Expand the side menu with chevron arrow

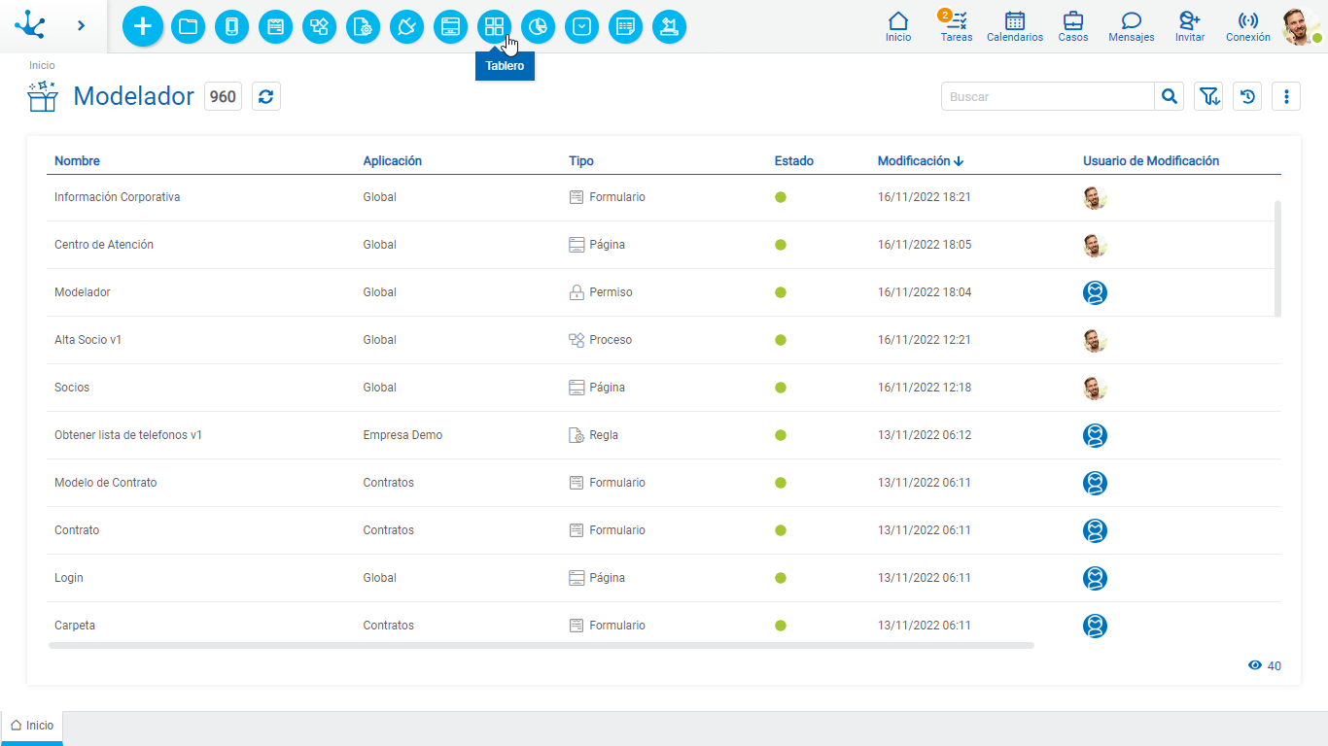81,25
